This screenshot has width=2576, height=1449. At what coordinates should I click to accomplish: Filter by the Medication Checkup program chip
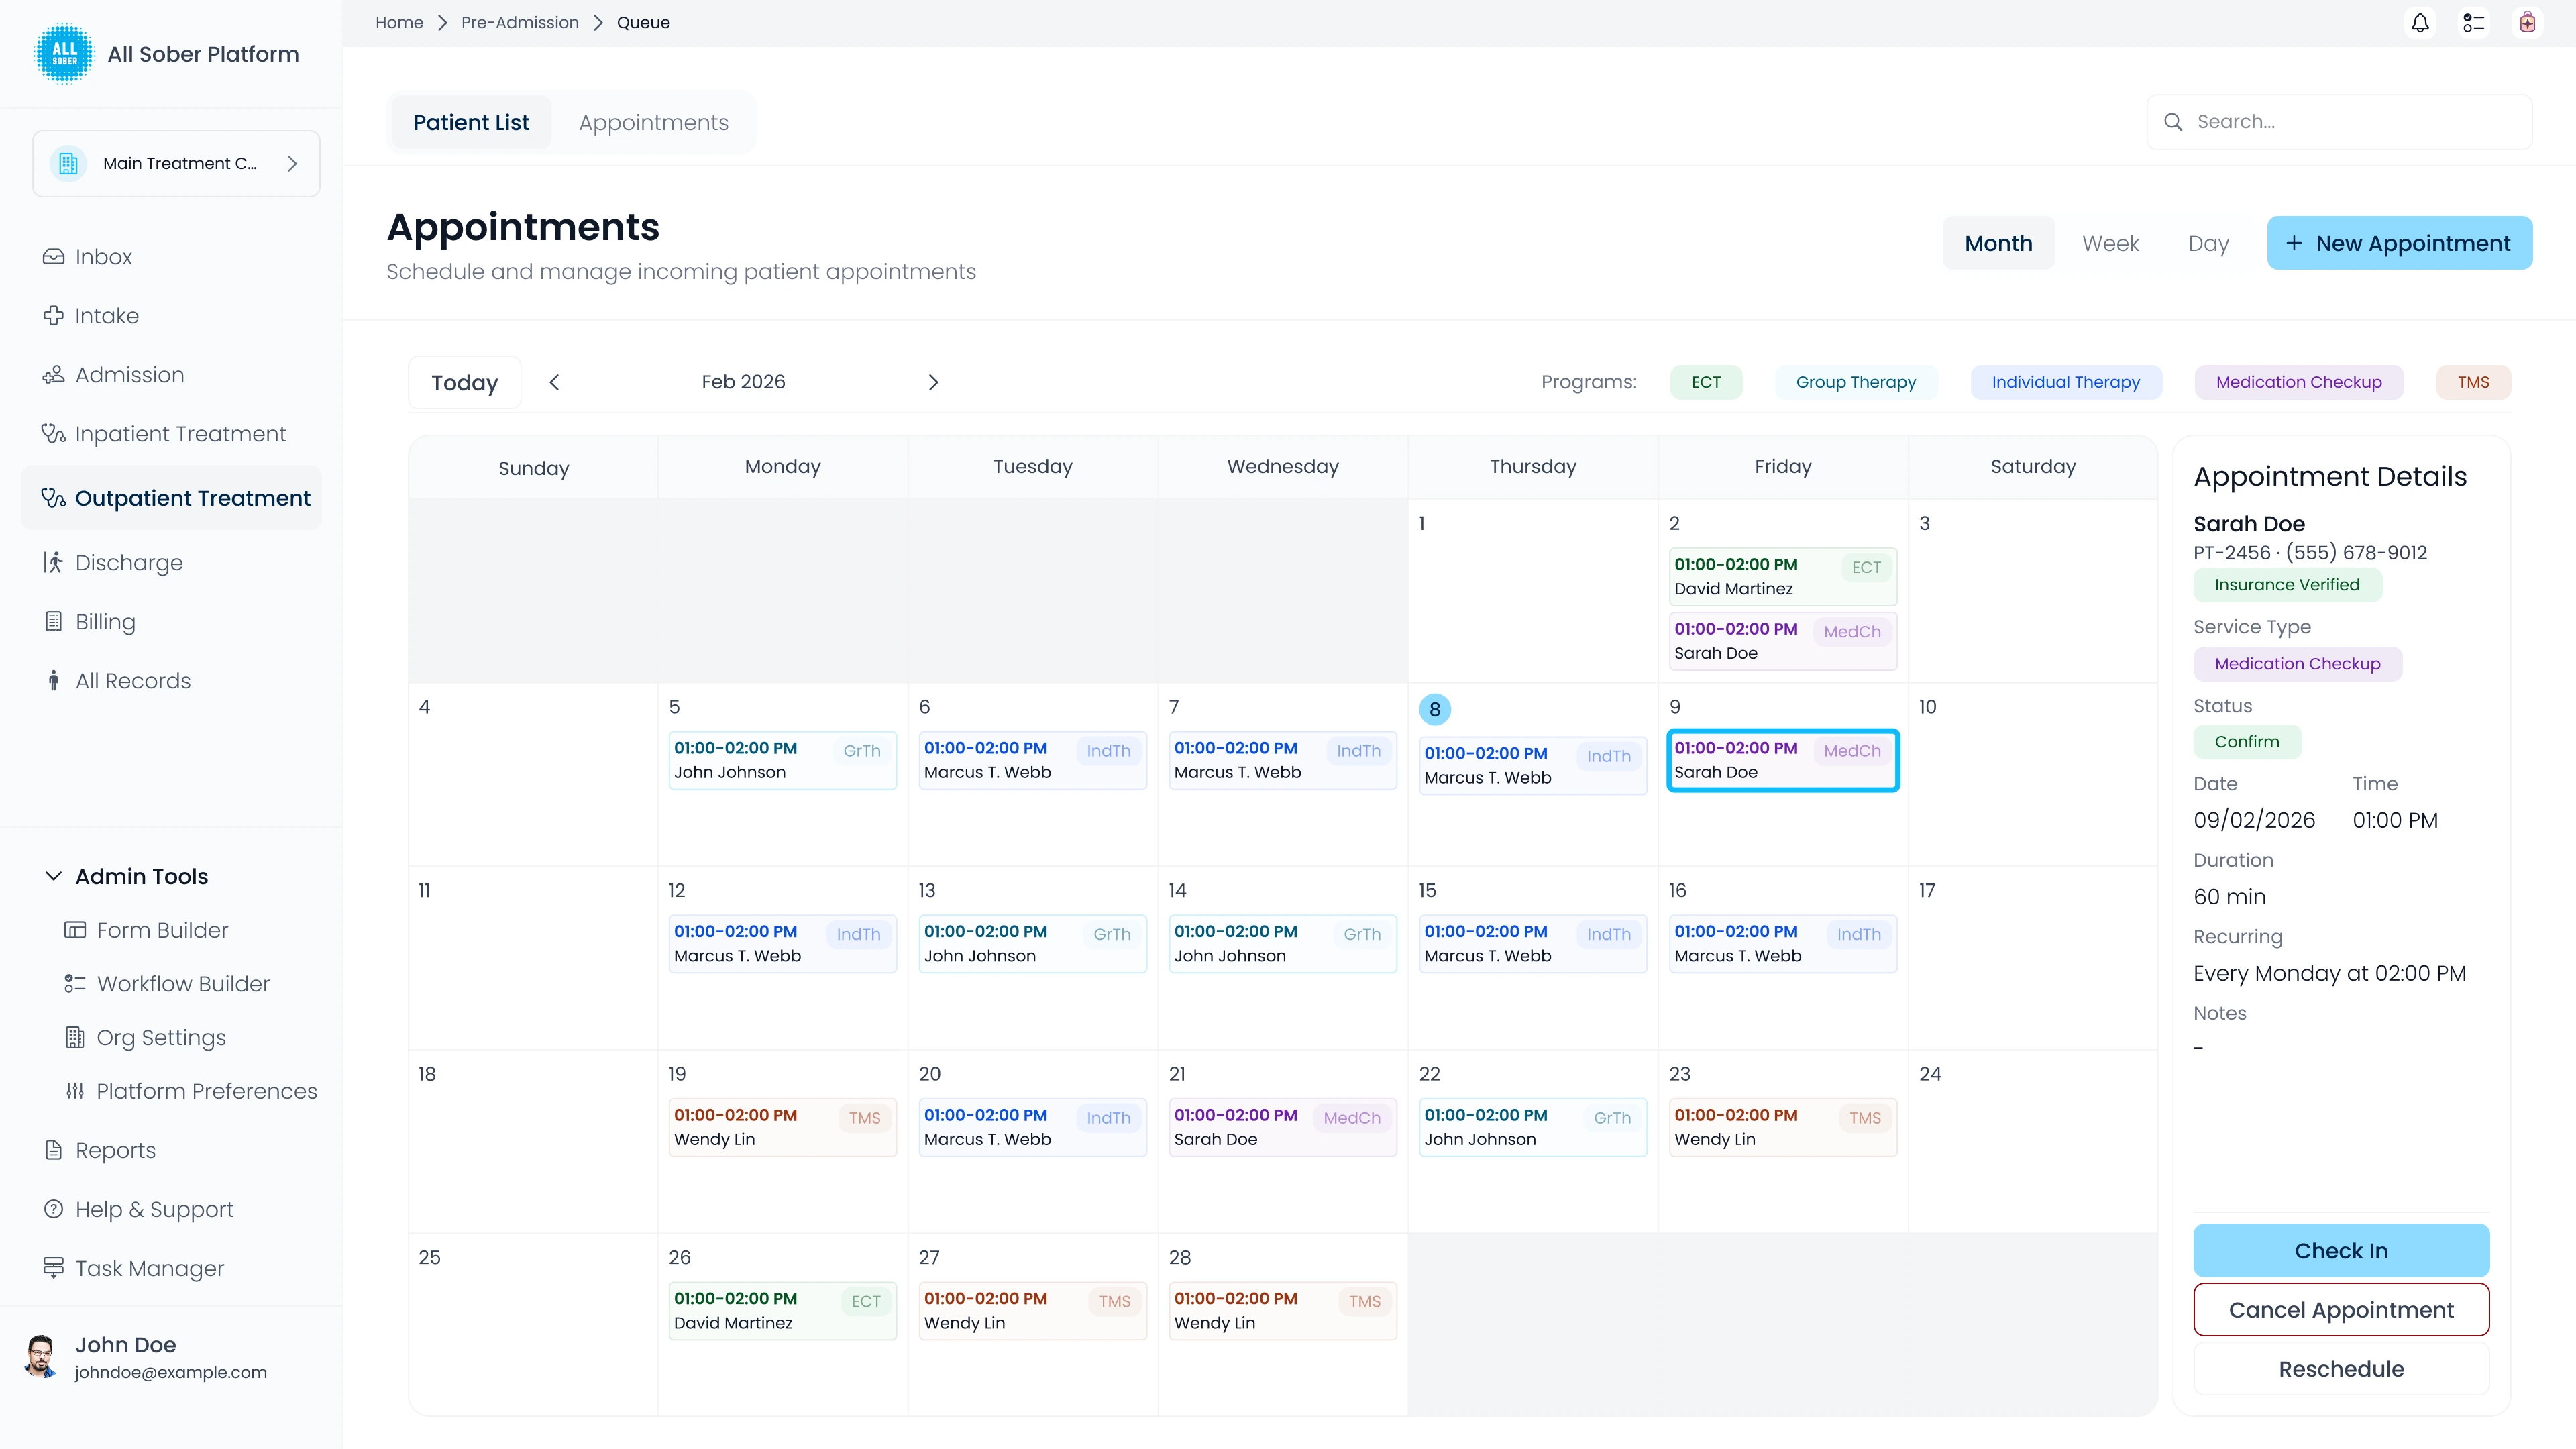click(x=2298, y=382)
